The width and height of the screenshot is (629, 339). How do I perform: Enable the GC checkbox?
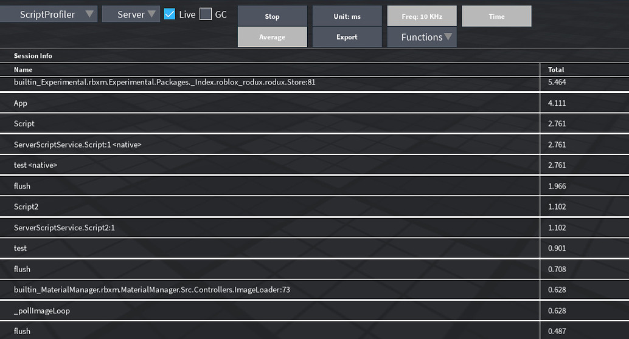[206, 15]
